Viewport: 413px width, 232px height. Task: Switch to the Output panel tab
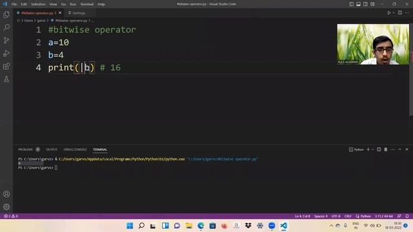click(52, 150)
